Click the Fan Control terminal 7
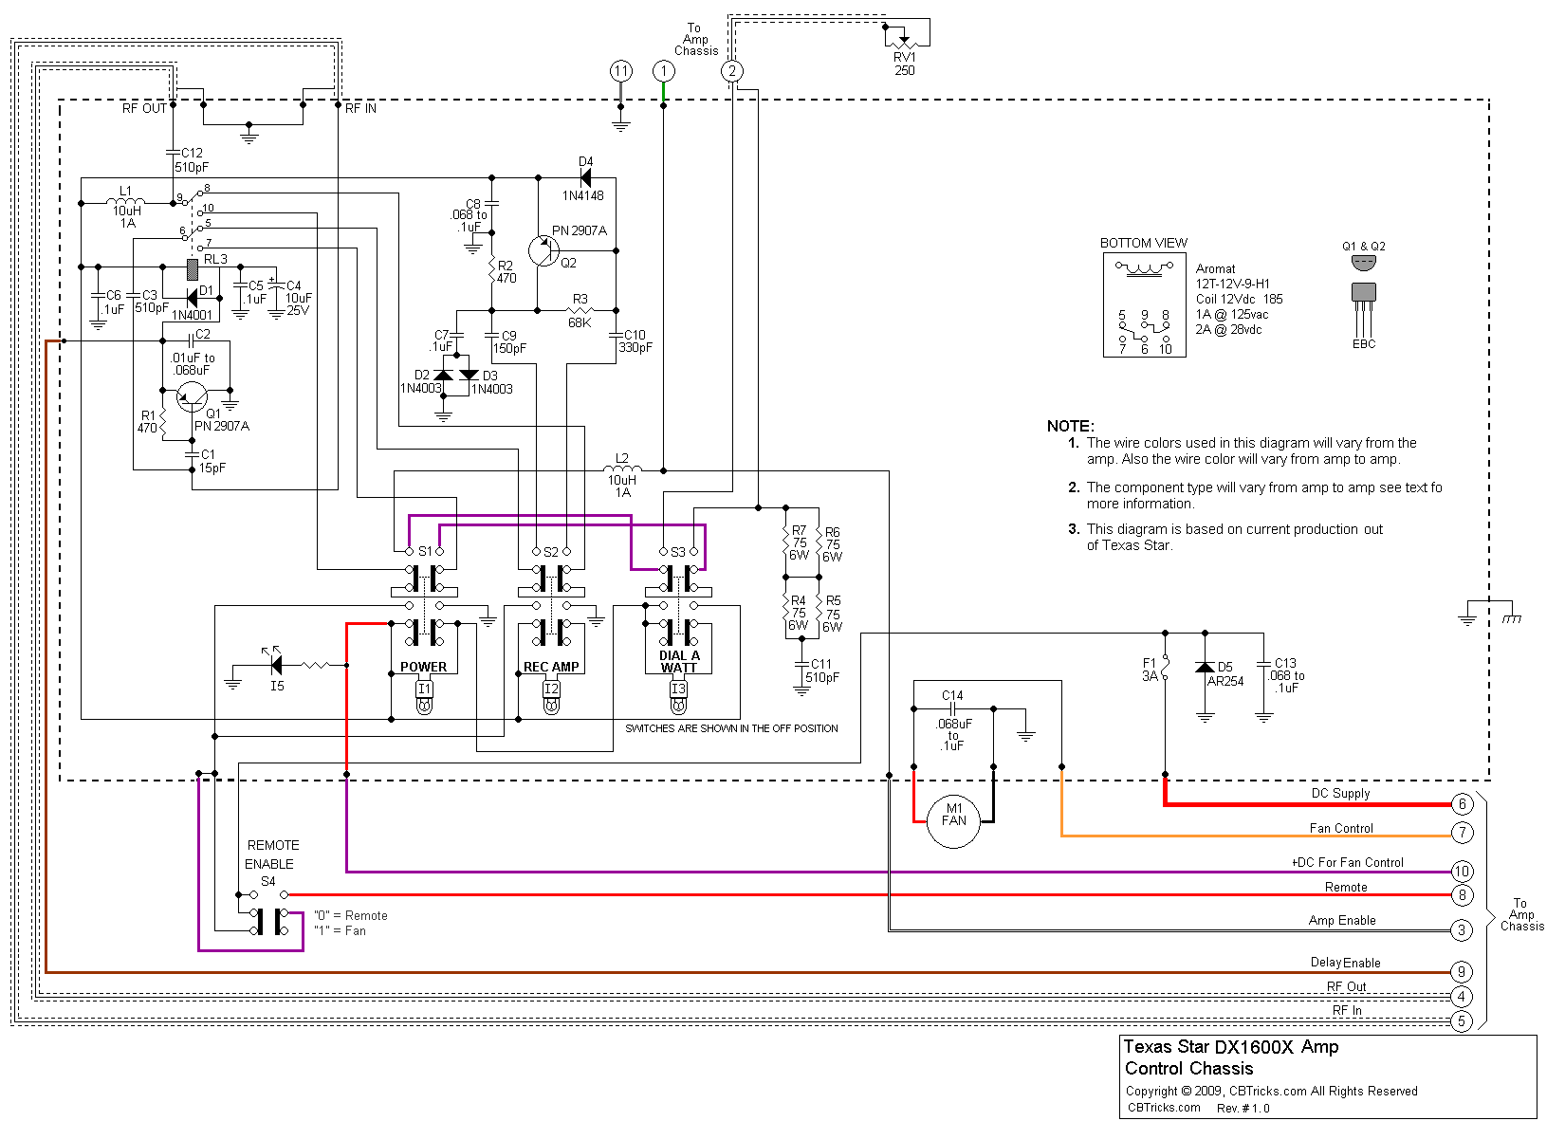This screenshot has width=1565, height=1121. [1462, 833]
